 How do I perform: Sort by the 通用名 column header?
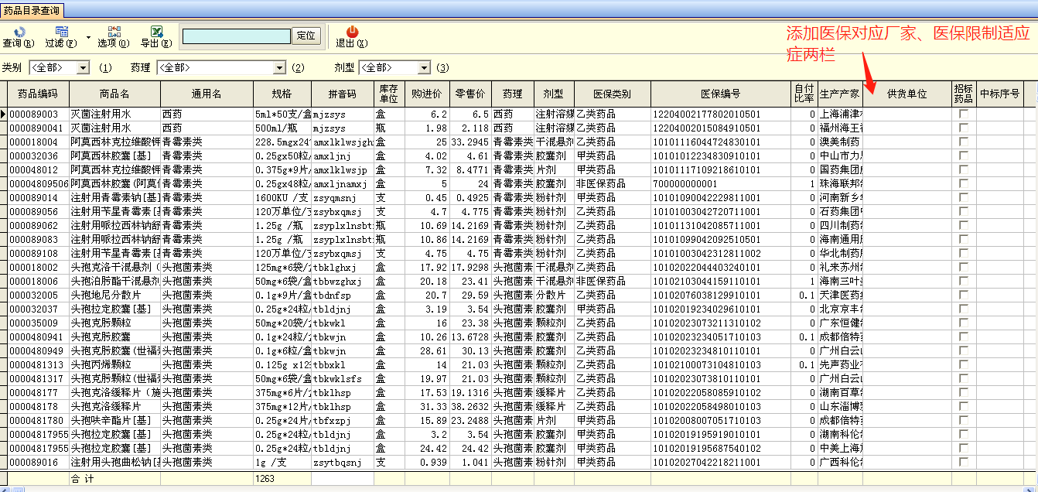click(x=207, y=94)
